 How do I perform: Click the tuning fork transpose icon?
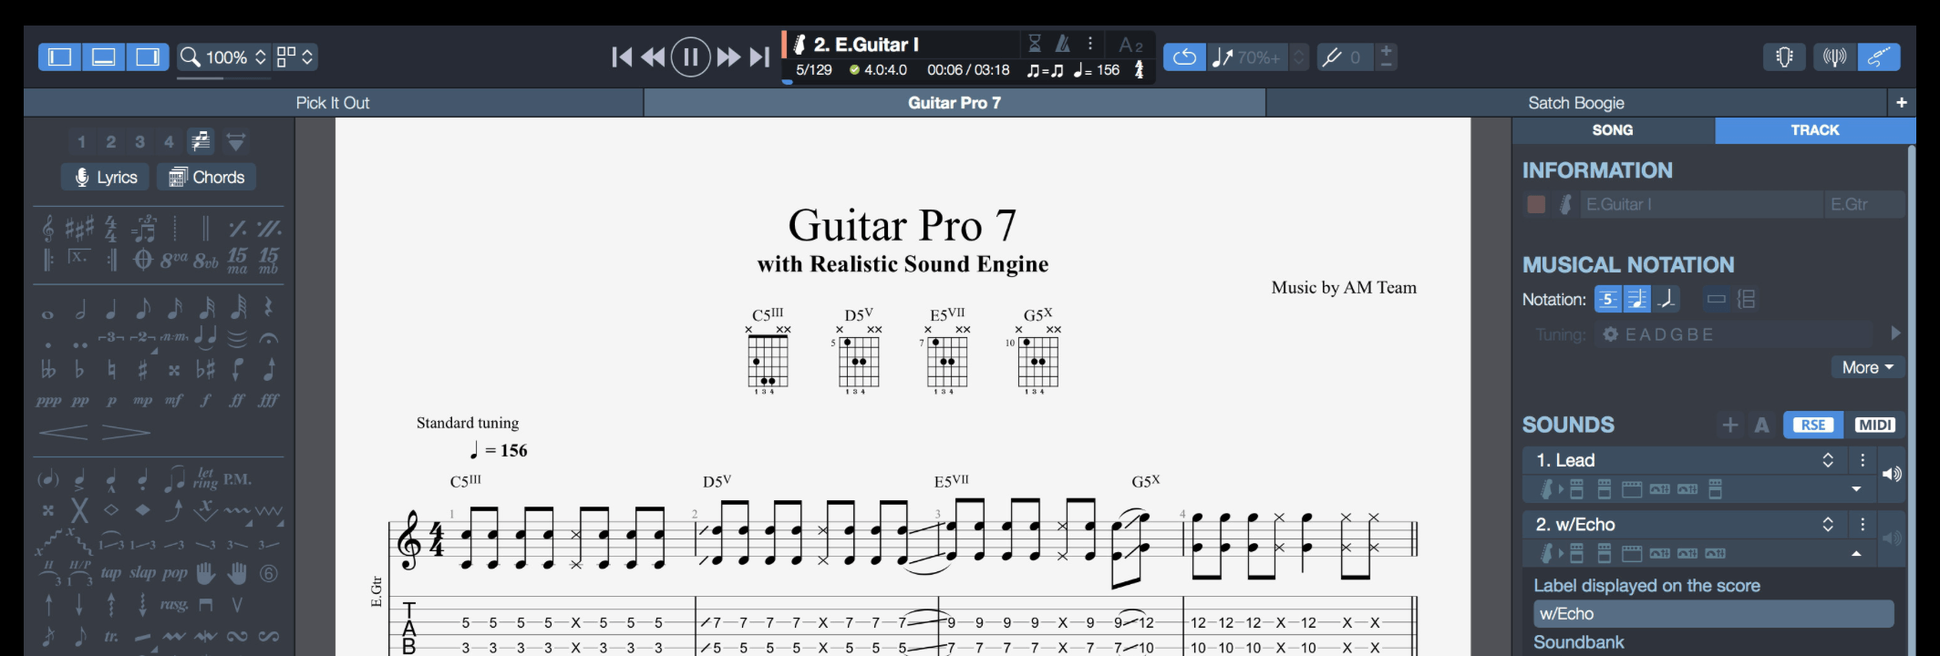click(1332, 57)
